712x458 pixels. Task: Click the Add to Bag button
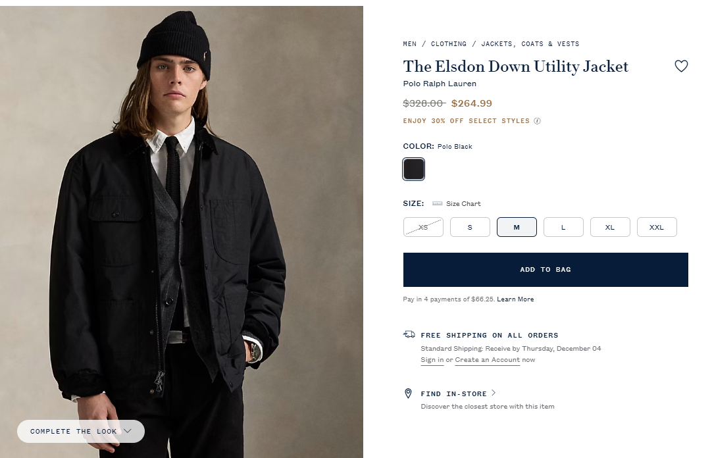pos(546,270)
